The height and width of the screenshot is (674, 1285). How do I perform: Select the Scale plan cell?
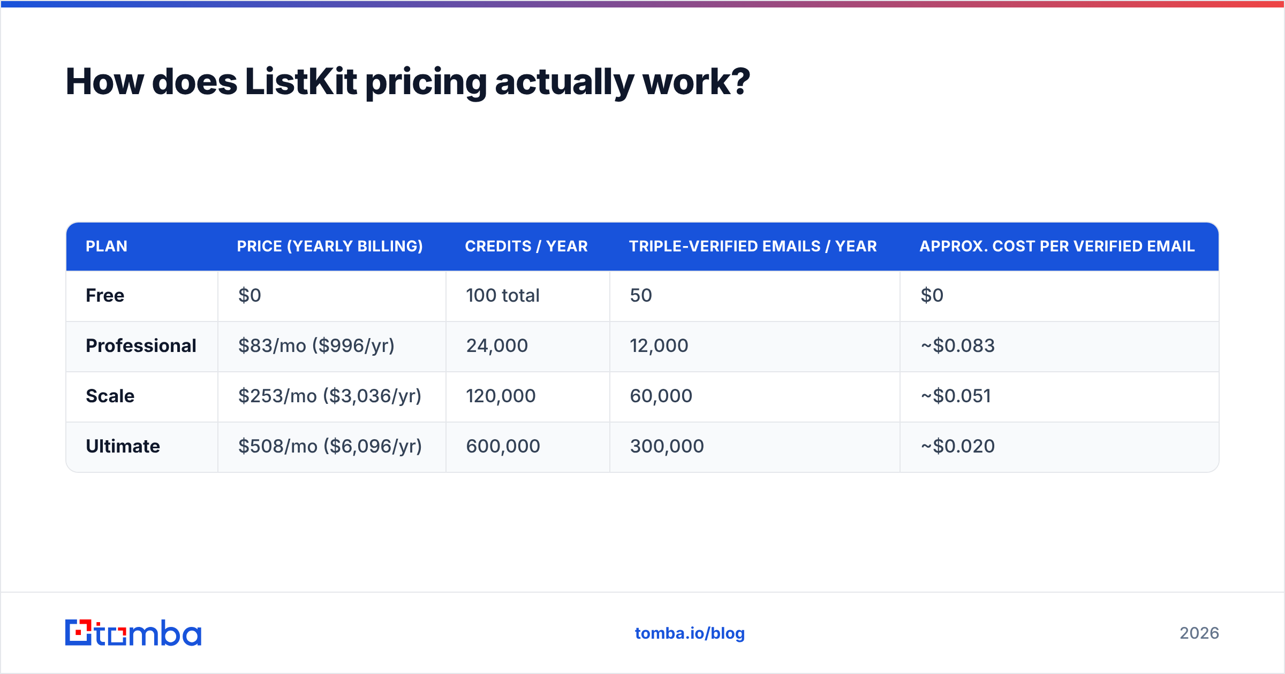[x=142, y=396]
